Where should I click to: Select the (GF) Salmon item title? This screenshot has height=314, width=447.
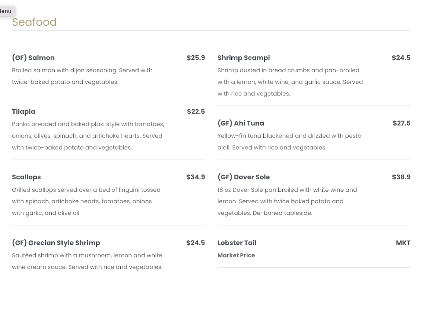coord(33,58)
